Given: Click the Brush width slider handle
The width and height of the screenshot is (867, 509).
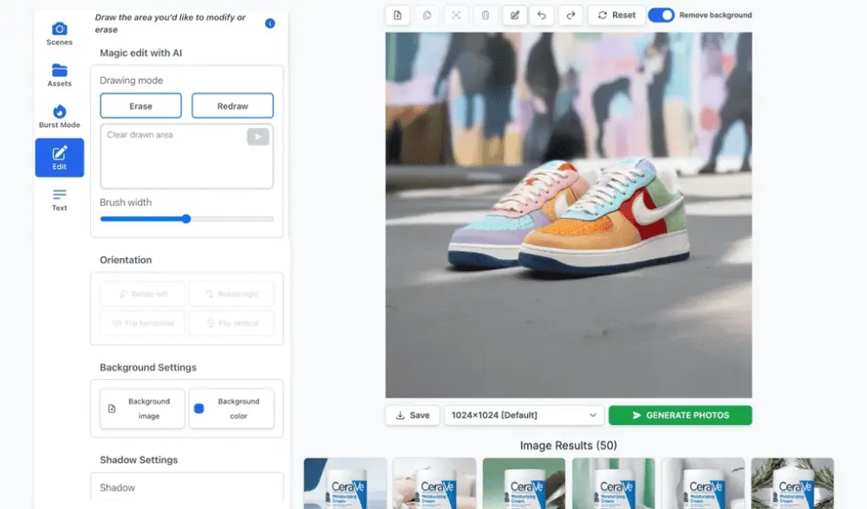Looking at the screenshot, I should pos(186,219).
